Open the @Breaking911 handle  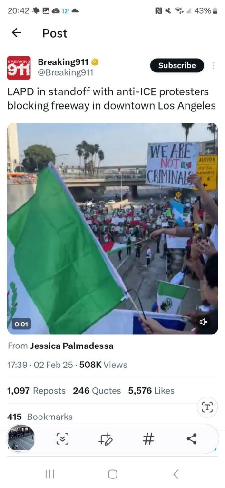[65, 73]
